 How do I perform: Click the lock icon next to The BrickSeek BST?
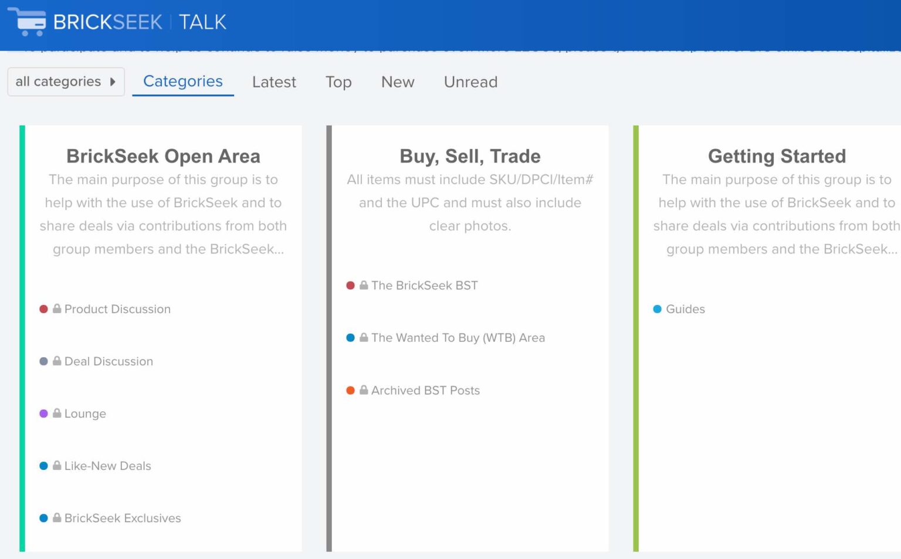(x=363, y=285)
